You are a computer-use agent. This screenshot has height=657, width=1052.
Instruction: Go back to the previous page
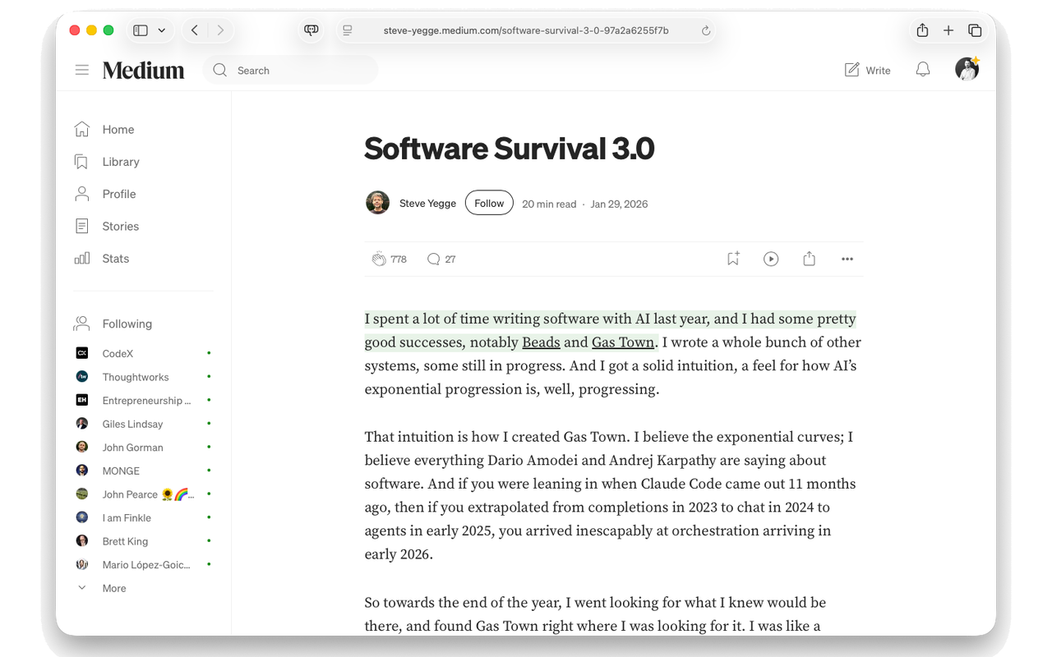[x=195, y=30]
